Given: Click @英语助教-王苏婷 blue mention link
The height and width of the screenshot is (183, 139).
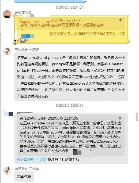Looking at the screenshot, I should pos(32,159).
